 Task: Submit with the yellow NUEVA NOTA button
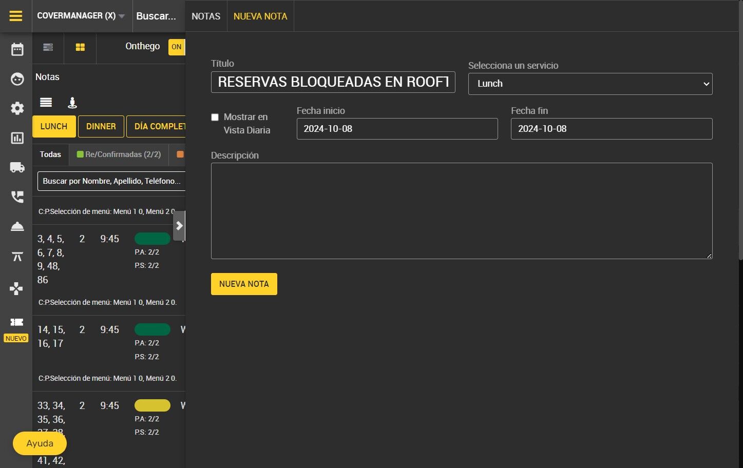pyautogui.click(x=244, y=284)
